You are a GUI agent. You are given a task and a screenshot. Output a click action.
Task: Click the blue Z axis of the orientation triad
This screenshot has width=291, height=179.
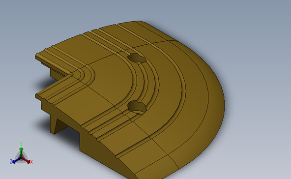click(x=17, y=160)
